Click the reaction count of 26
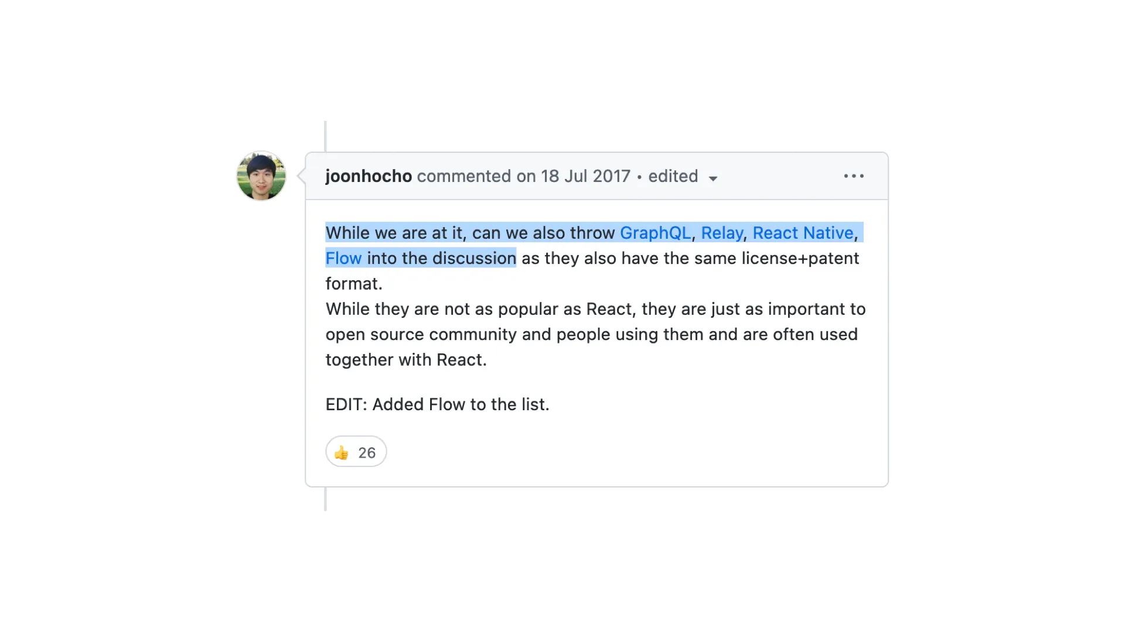The width and height of the screenshot is (1125, 632). pos(367,452)
